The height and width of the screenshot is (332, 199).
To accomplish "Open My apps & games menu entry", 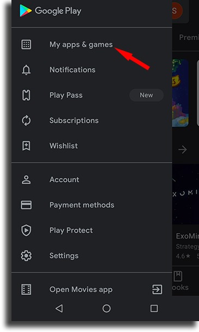I will (92, 45).
